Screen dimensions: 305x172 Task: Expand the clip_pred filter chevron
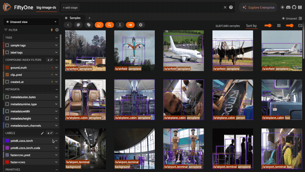pos(56,75)
